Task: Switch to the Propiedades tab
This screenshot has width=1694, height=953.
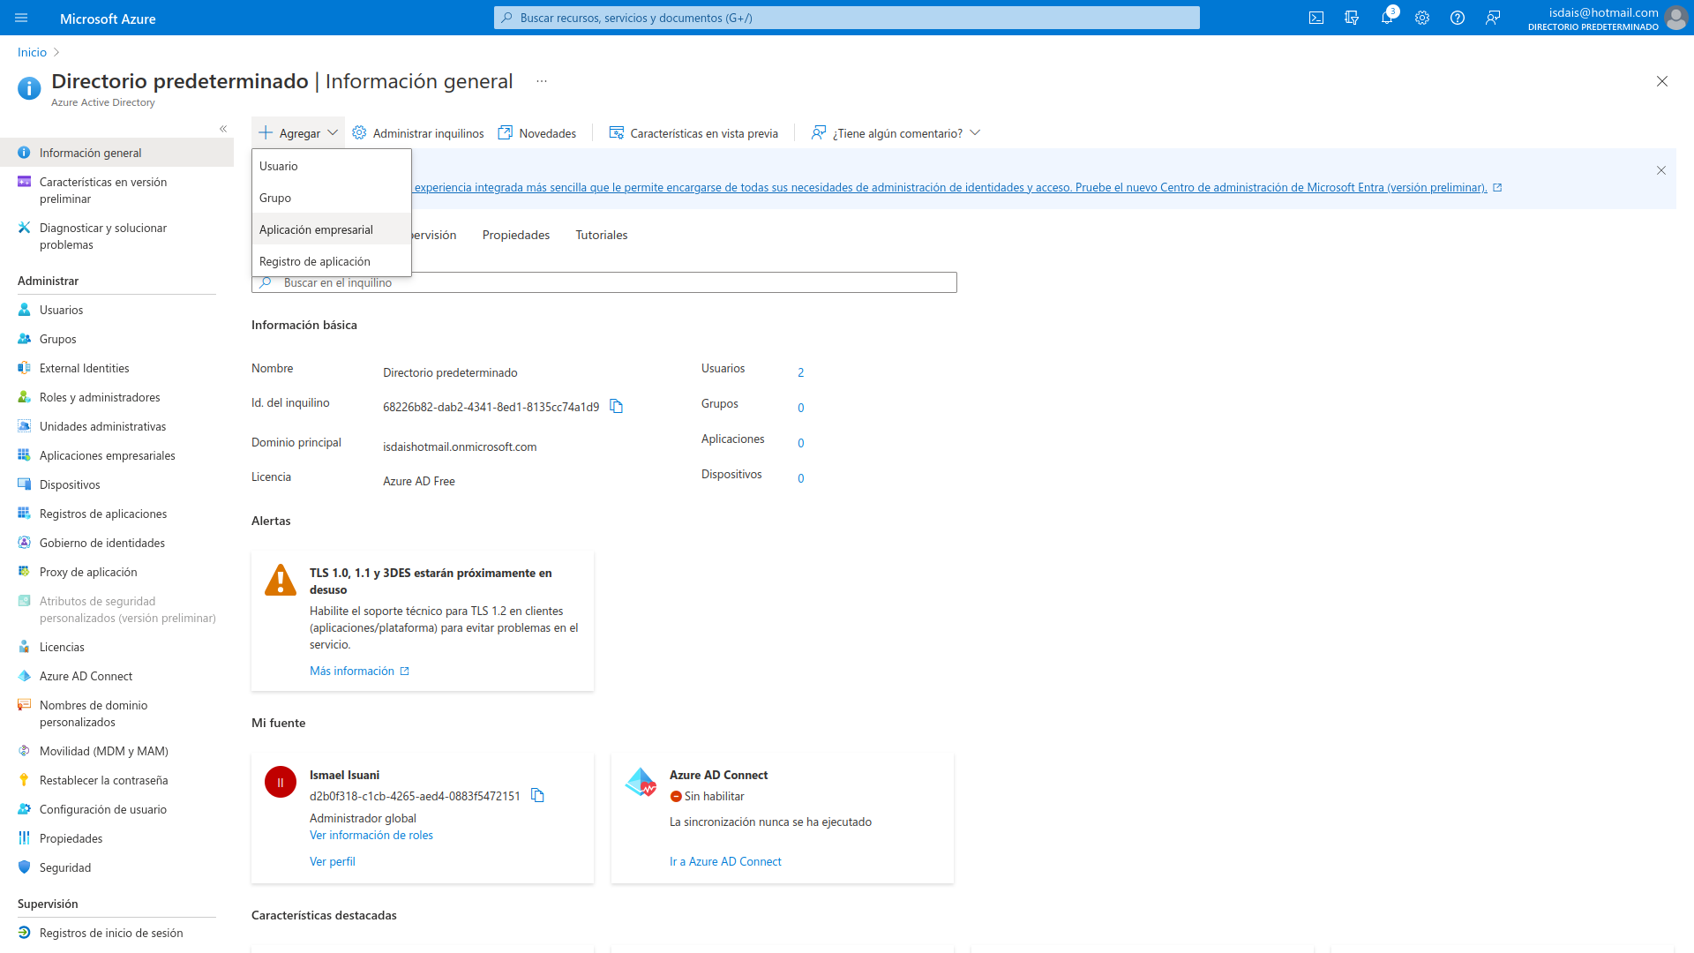Action: [516, 235]
